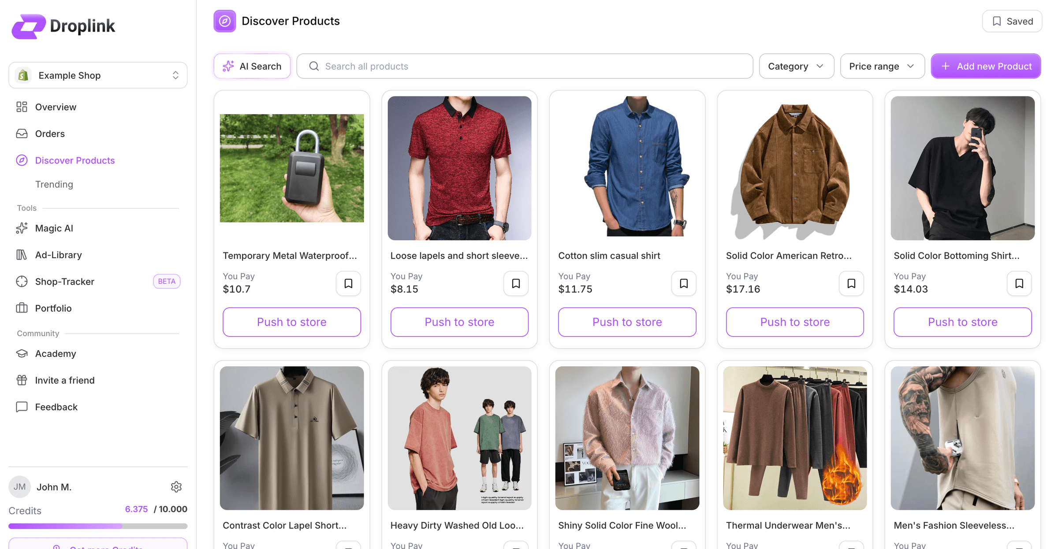Click the John M. user name
This screenshot has height=549, width=1058.
(x=54, y=487)
